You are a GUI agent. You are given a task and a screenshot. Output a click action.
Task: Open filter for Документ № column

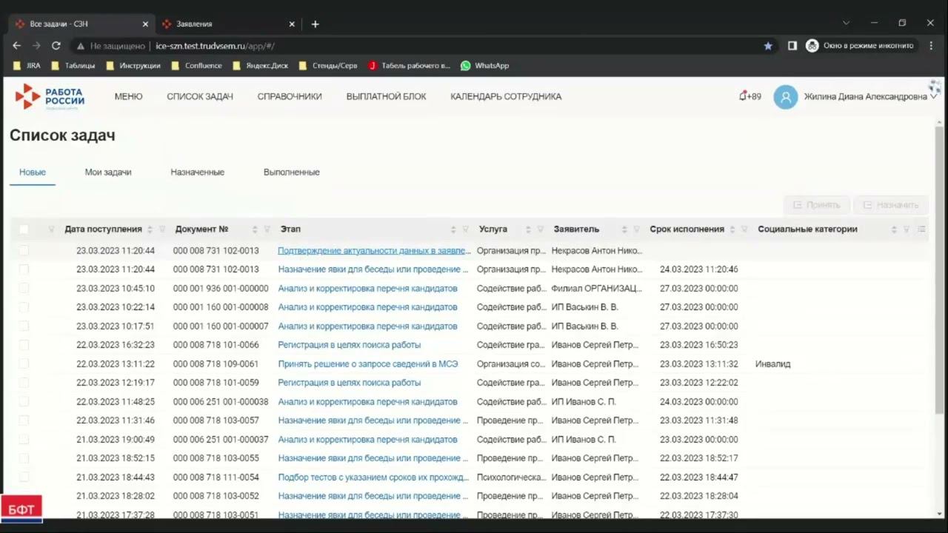tap(267, 229)
